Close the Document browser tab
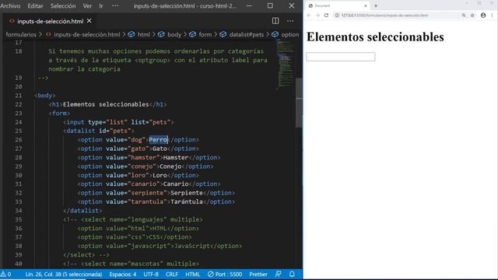This screenshot has height=280, width=498. [366, 5]
